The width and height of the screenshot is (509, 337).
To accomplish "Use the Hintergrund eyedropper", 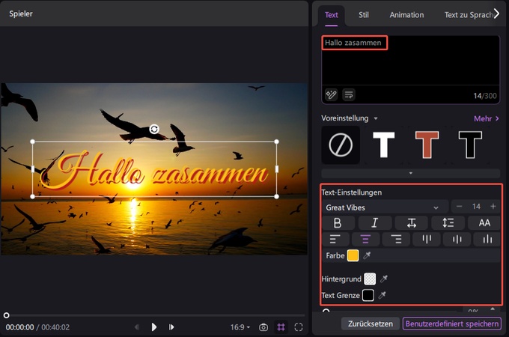I will (384, 279).
